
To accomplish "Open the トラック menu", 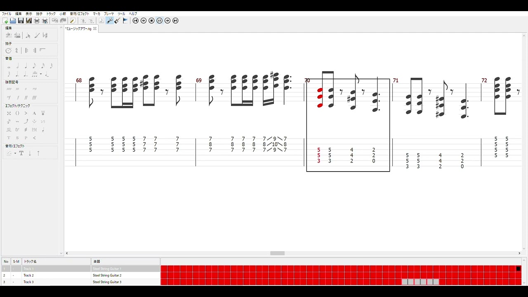I will point(51,14).
